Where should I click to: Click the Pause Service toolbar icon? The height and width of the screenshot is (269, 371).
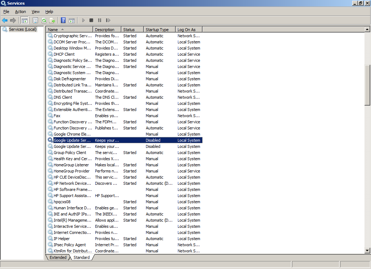click(100, 20)
